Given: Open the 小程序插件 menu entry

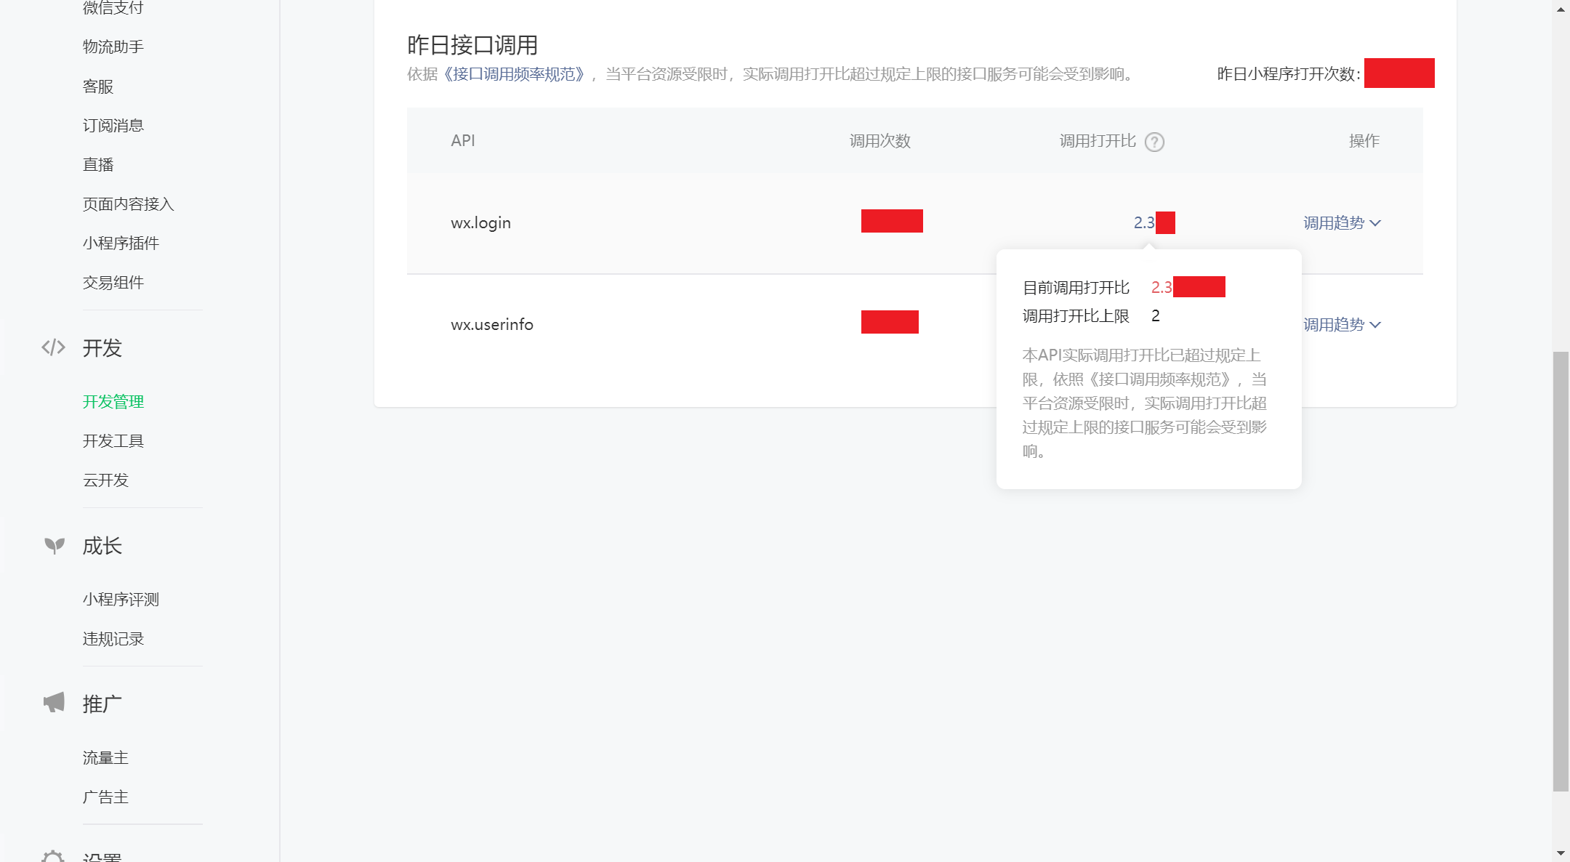Looking at the screenshot, I should (x=121, y=243).
